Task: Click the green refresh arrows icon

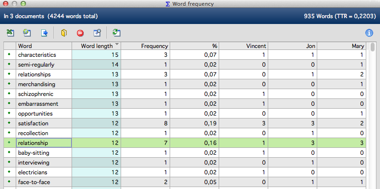Action: click(117, 33)
